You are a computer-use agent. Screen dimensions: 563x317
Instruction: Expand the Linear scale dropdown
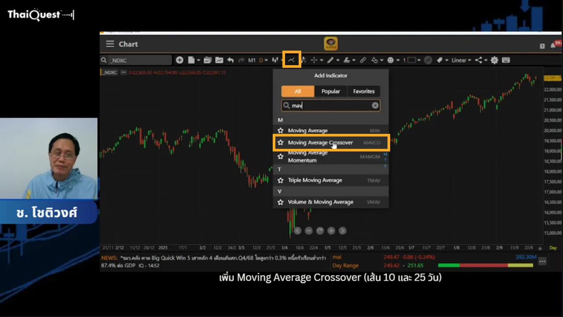click(x=461, y=60)
